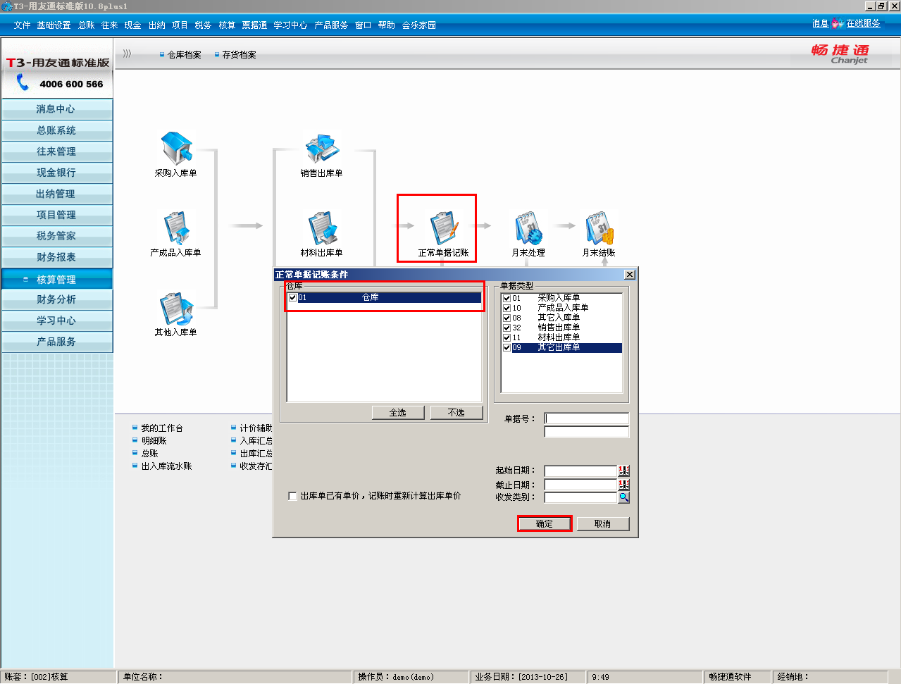Click 全选 button in warehouse panel
The image size is (901, 684).
click(398, 413)
